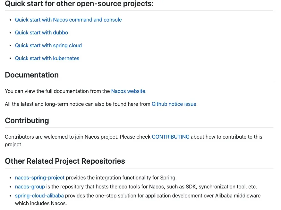Viewport: 281px width, 210px height.
Task: Open the nacos-spring-project repository link
Action: (x=40, y=178)
